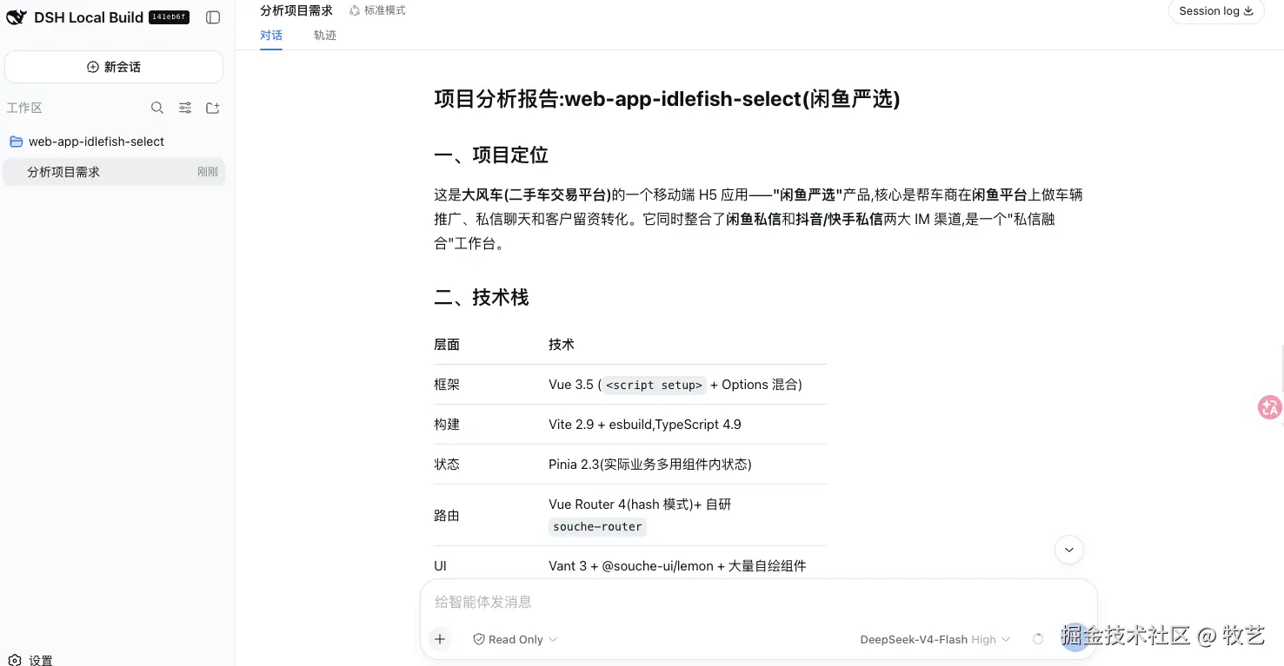Open the Read Only permission dropdown
The height and width of the screenshot is (666, 1284).
click(x=515, y=639)
